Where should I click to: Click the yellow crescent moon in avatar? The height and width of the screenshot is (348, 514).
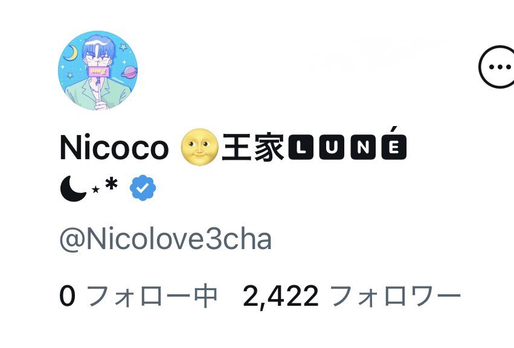click(x=71, y=53)
